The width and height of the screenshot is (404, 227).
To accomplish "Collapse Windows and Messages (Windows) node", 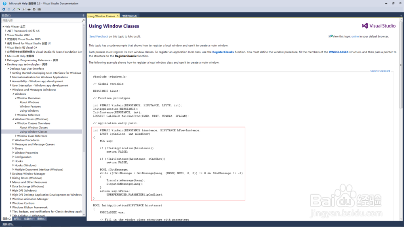I will pos(11,90).
